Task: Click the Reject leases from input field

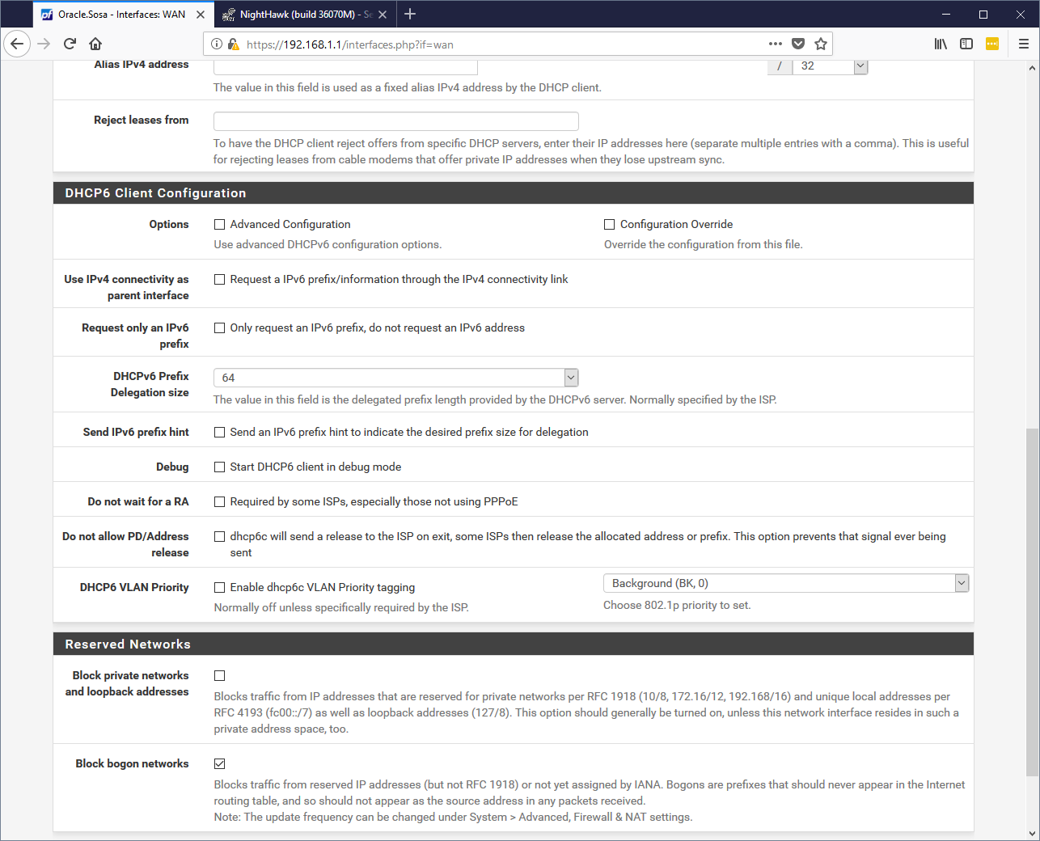Action: coord(395,121)
